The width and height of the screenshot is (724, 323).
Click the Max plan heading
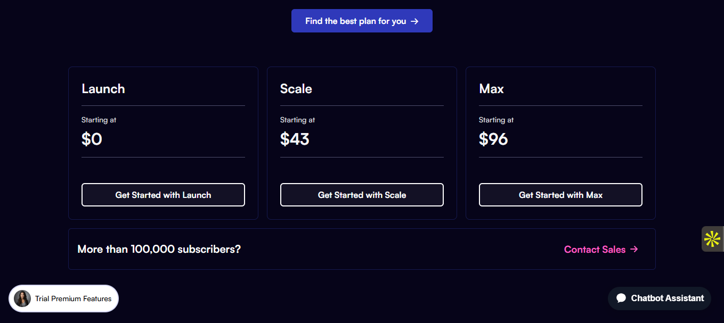[491, 89]
